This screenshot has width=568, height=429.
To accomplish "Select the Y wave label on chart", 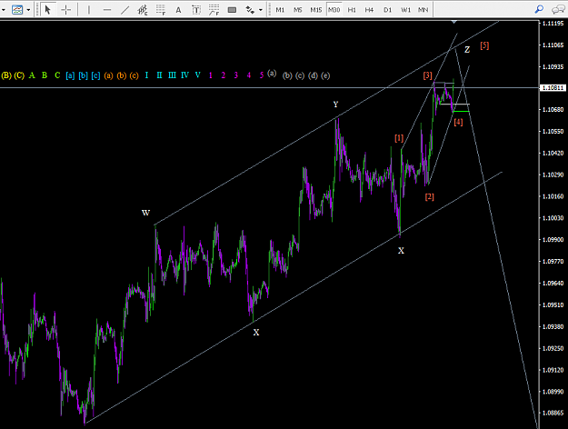I will (335, 105).
